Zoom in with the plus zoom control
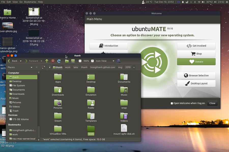 point(92,61)
